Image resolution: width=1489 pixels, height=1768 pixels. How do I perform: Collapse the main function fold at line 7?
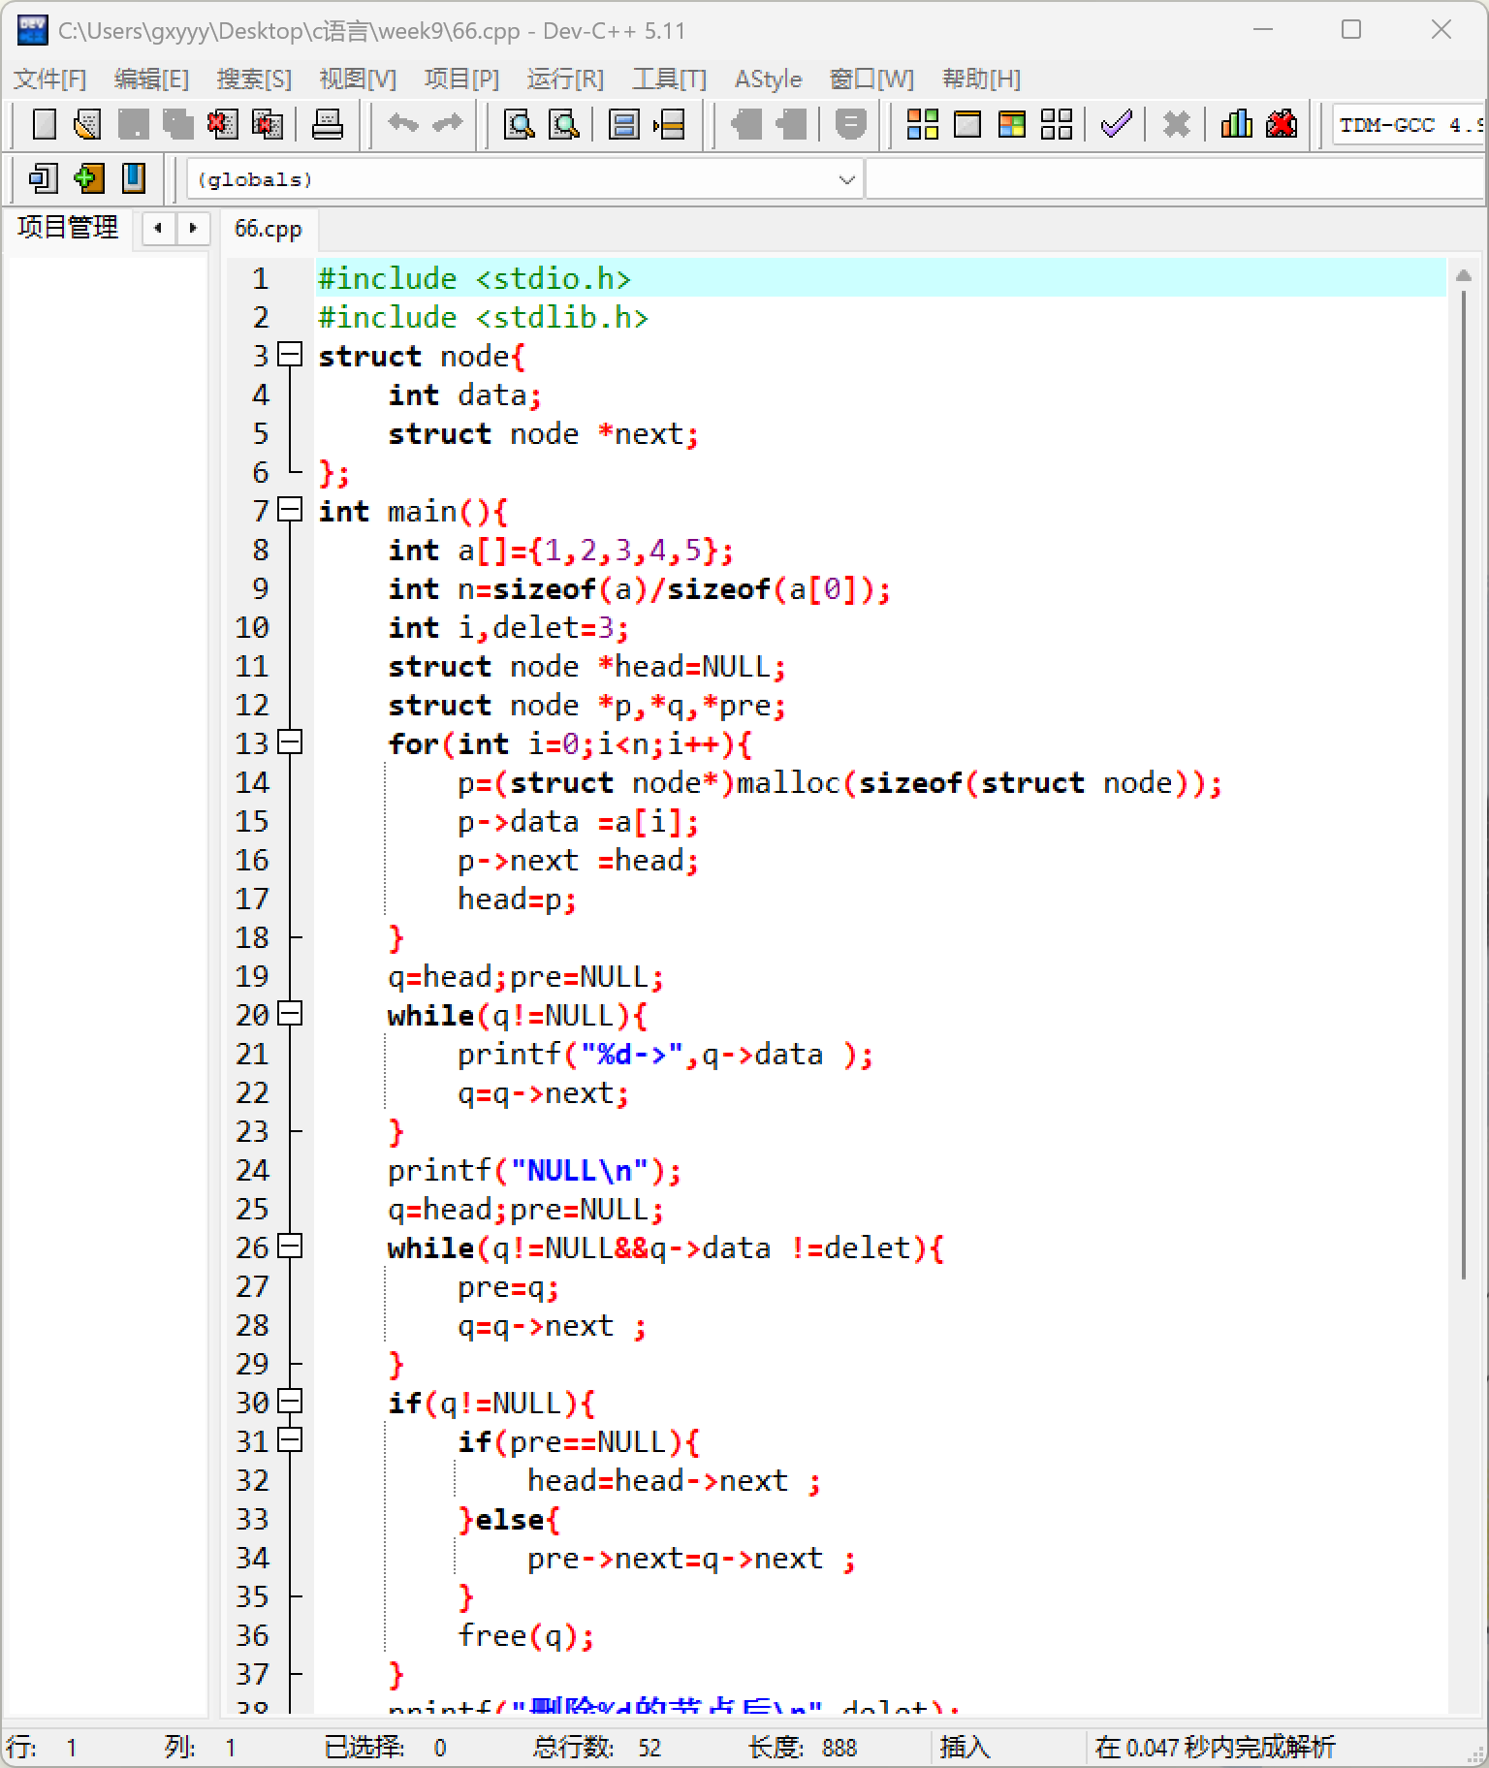(x=290, y=510)
